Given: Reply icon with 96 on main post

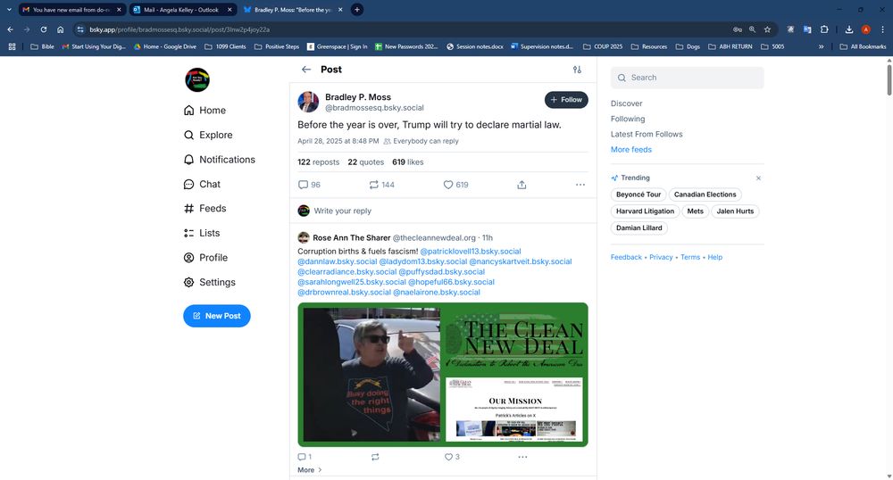Looking at the screenshot, I should [309, 185].
